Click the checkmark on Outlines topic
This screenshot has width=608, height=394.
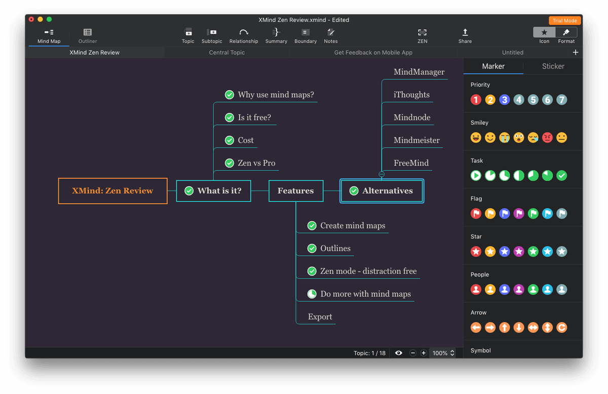pyautogui.click(x=312, y=248)
